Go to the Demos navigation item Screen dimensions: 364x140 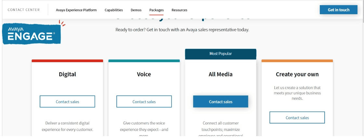coord(136,10)
